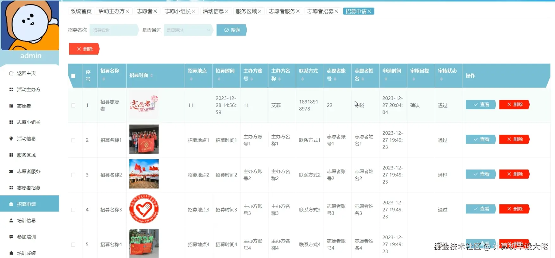Click the 搜索 search button
This screenshot has width=555, height=258.
point(232,30)
